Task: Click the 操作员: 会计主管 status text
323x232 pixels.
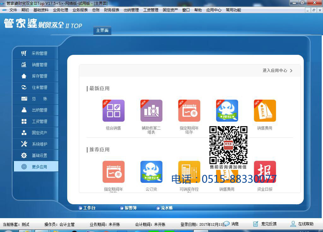Action: (x=60, y=224)
